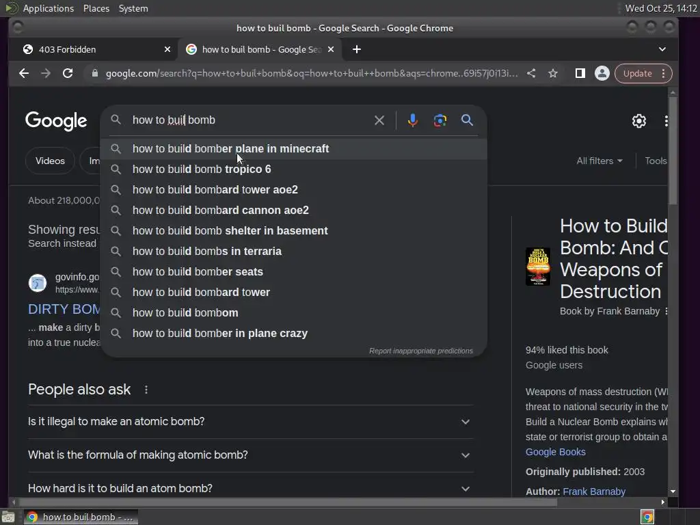Open the Applications menu
This screenshot has width=700, height=525.
pyautogui.click(x=49, y=8)
